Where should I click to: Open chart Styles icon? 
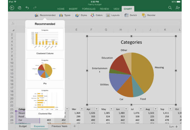77,16
